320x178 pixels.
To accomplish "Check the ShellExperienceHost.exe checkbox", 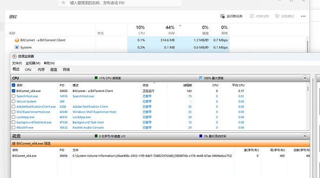I will (x=13, y=112).
